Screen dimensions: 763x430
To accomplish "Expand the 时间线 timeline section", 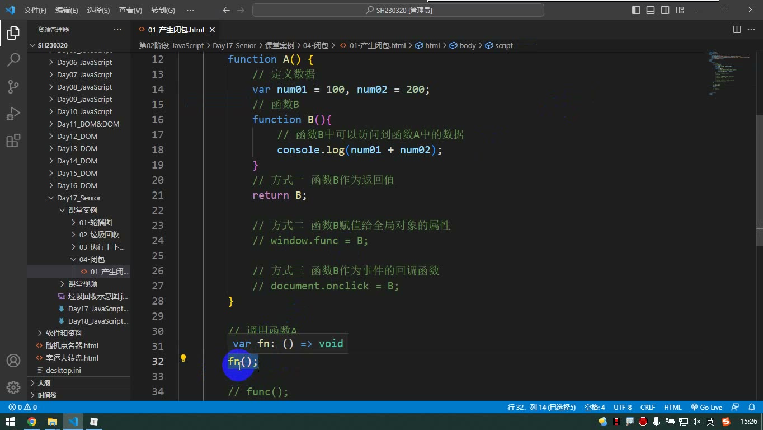I will (78, 395).
